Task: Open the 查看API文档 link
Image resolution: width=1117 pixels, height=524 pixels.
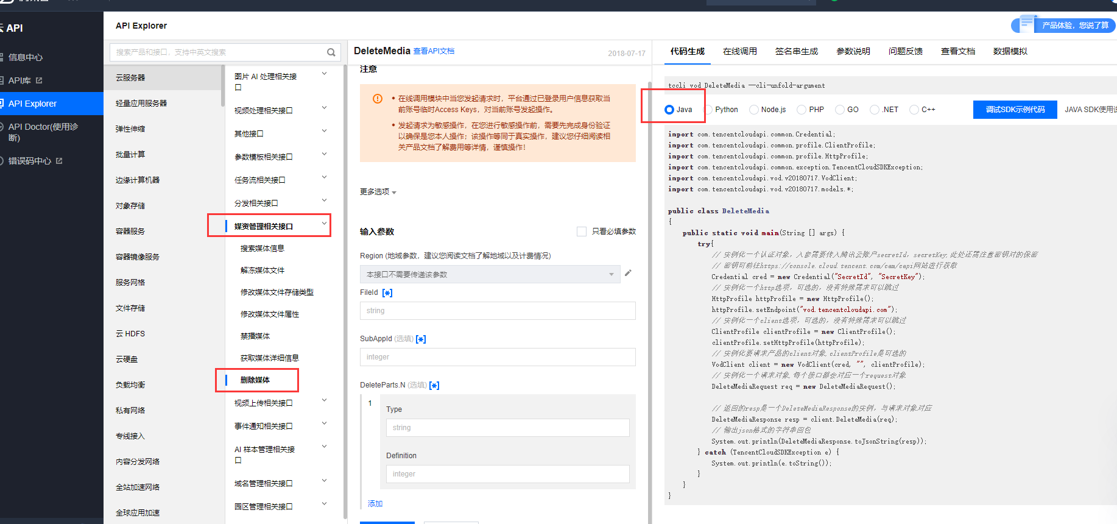Action: click(x=434, y=51)
